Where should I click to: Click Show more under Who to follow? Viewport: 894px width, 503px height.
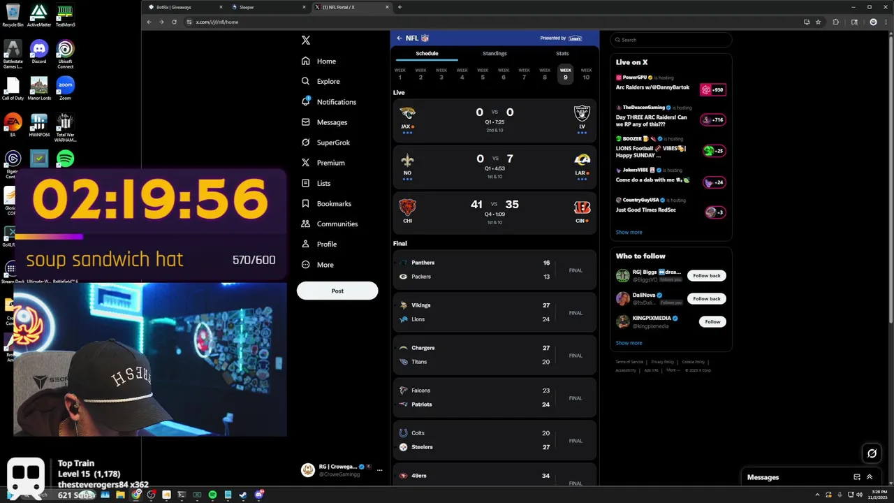pyautogui.click(x=629, y=343)
